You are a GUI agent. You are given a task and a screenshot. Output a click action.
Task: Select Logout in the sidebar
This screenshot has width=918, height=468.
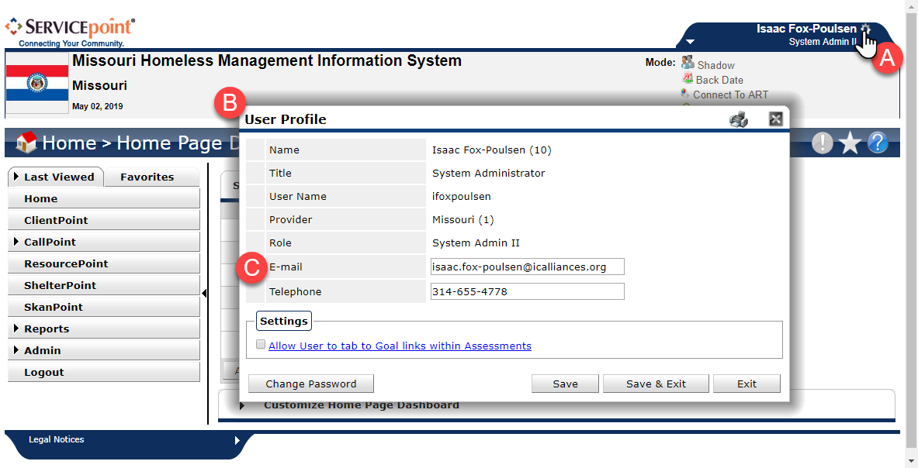tap(104, 372)
